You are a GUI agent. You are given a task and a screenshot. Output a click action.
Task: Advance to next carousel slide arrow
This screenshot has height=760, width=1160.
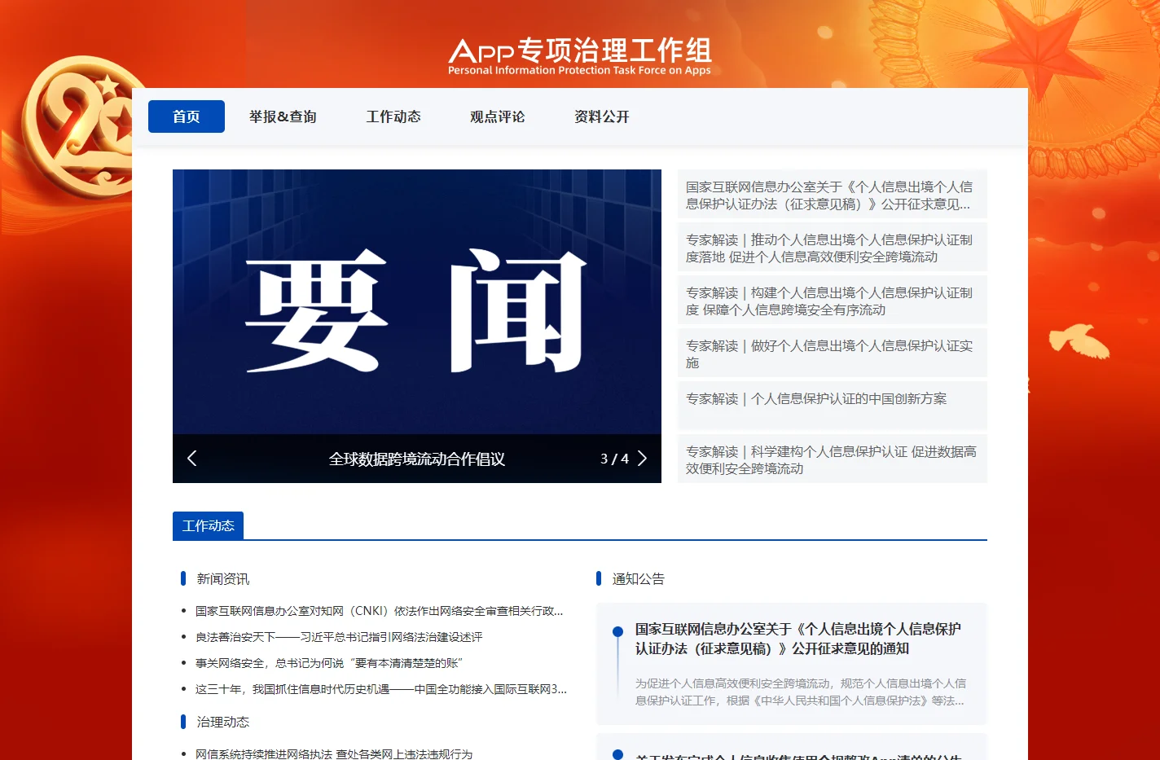tap(642, 459)
